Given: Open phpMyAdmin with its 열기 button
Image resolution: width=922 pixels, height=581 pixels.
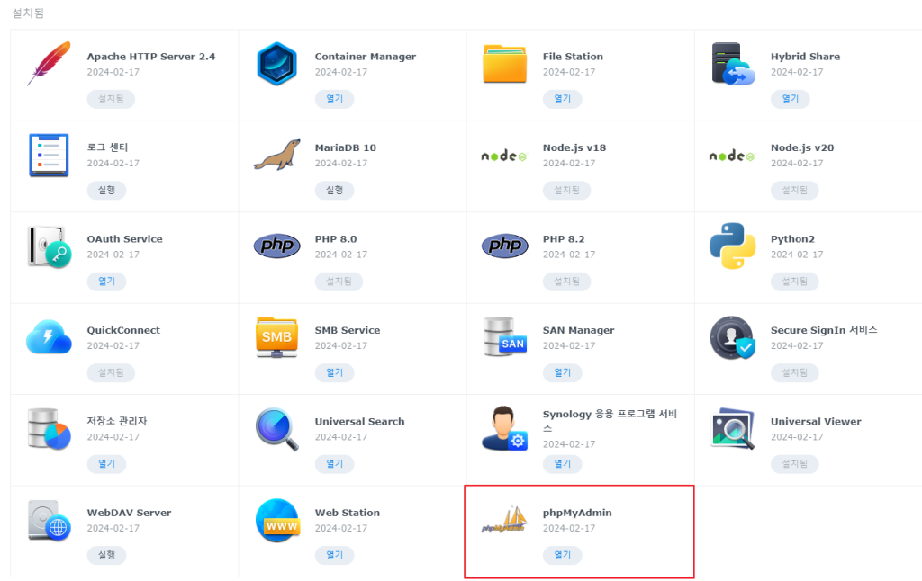Looking at the screenshot, I should pos(563,555).
